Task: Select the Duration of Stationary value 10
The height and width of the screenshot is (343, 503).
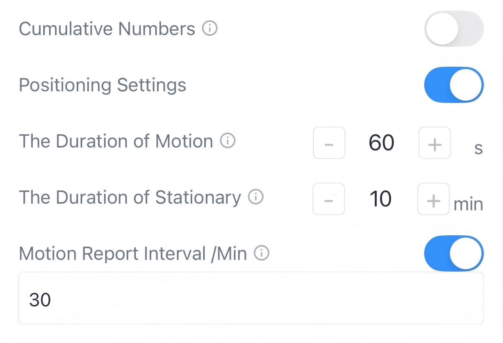Action: click(x=380, y=199)
